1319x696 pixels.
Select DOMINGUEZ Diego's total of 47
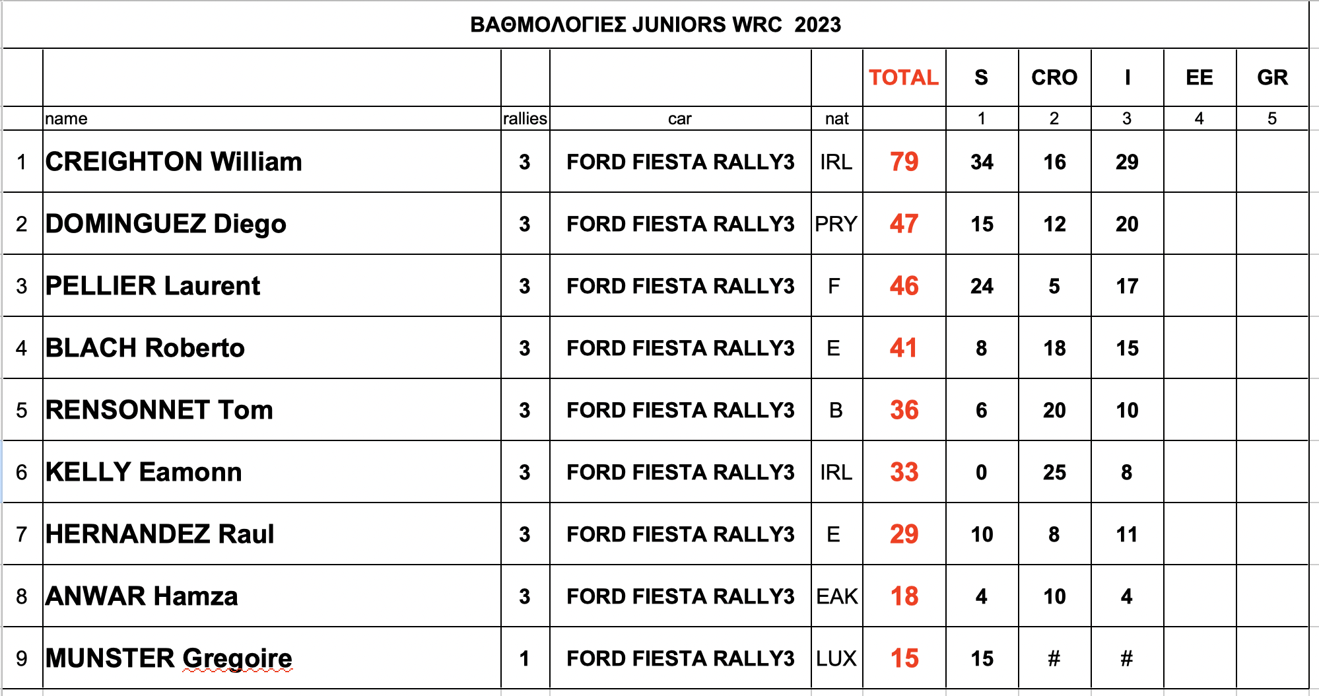coord(904,224)
